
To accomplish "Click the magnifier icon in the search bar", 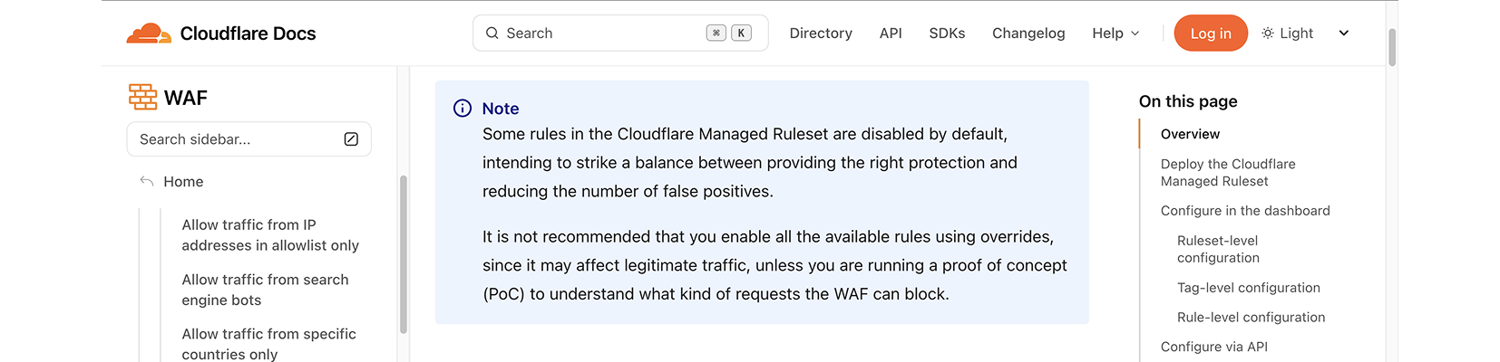I will pos(492,33).
